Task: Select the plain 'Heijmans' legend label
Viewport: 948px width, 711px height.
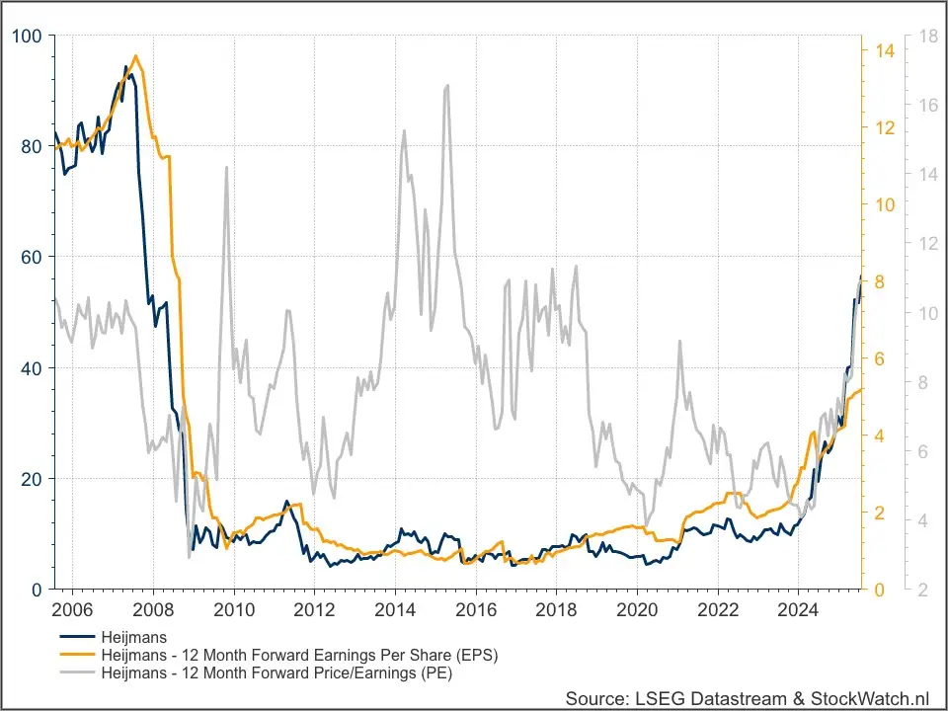Action: (133, 637)
